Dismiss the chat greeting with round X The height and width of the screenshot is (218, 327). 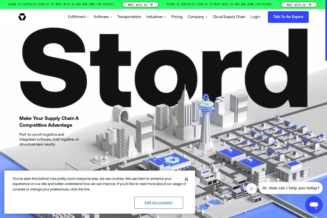click(x=252, y=189)
